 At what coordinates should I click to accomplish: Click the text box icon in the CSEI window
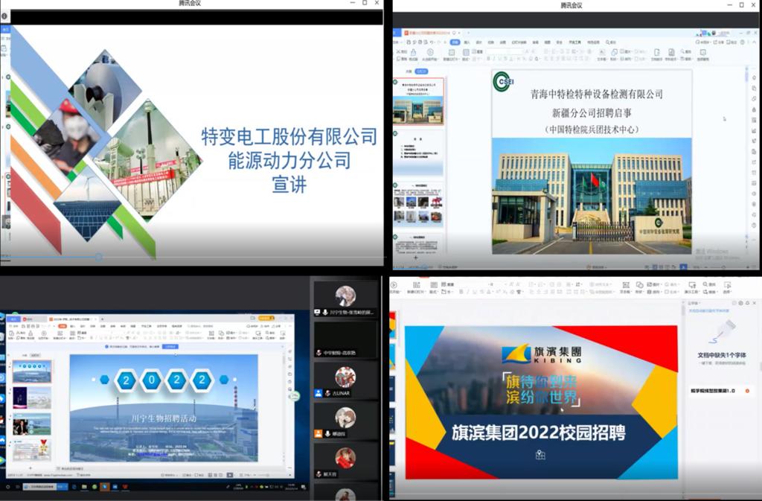coord(601,54)
